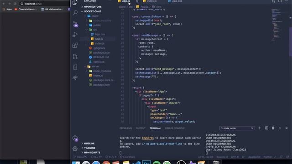Switch to the OUTPUT panel tab
292x164 pixels.
141,128
